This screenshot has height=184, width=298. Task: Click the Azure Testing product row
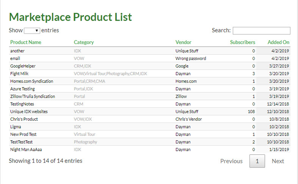point(23,89)
